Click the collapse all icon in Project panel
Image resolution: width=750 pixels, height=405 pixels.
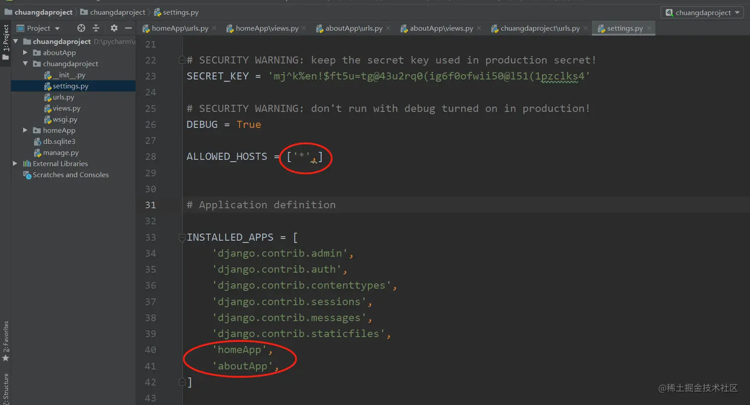pyautogui.click(x=96, y=28)
